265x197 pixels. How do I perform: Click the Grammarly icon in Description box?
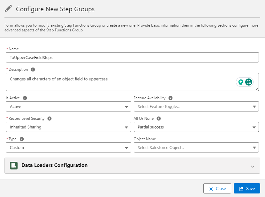coord(249,82)
